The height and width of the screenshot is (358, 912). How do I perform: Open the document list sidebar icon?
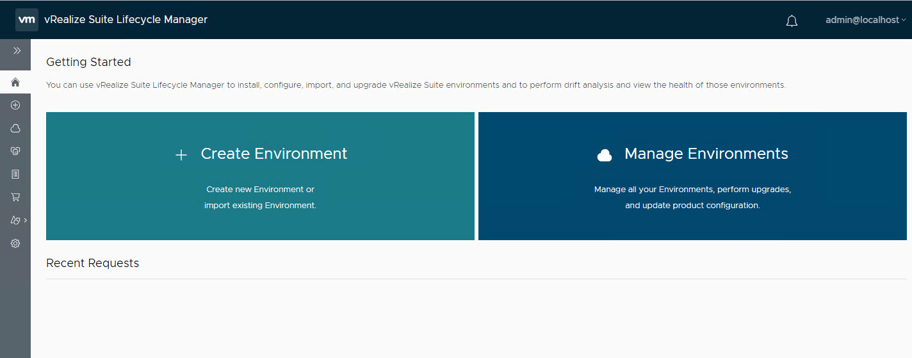click(15, 174)
